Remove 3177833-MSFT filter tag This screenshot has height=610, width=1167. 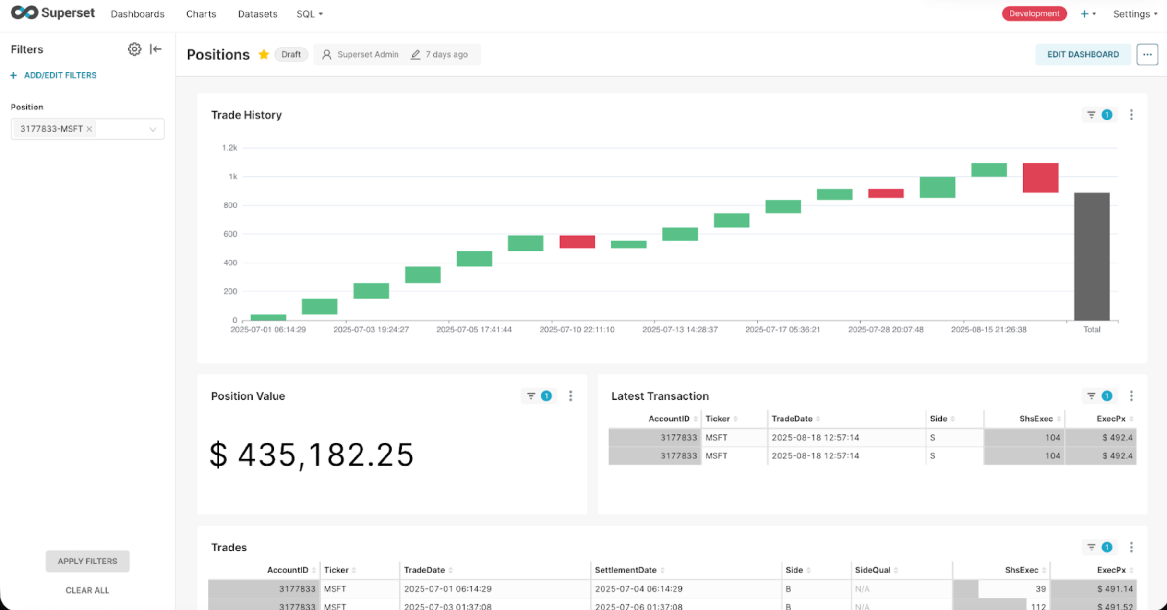tap(89, 129)
